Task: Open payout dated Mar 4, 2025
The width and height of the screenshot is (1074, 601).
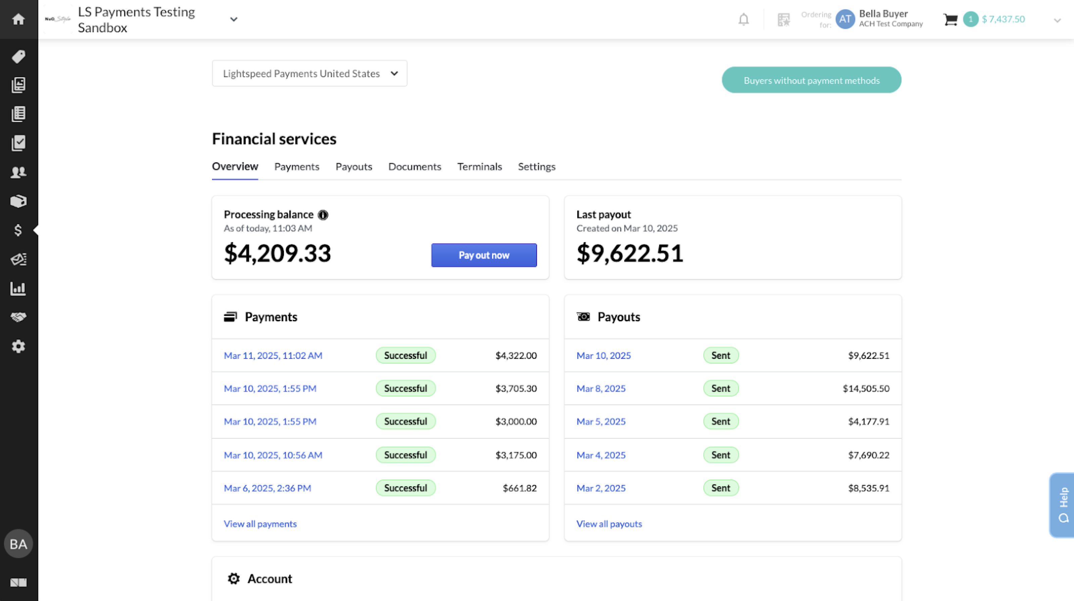Action: click(x=601, y=455)
